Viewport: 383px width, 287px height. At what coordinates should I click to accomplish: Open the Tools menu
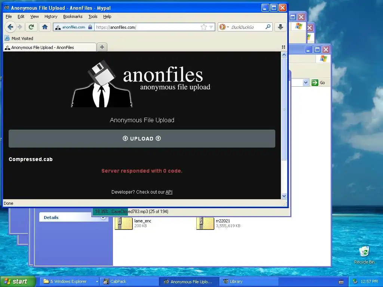(x=93, y=16)
